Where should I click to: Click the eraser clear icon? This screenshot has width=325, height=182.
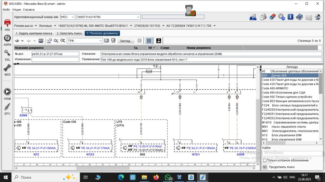[272, 17]
